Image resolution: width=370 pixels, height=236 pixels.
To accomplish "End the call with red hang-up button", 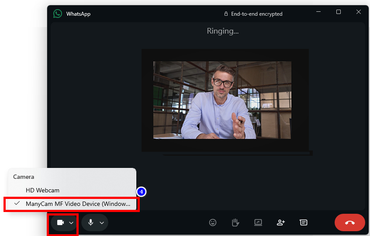I will [x=349, y=222].
